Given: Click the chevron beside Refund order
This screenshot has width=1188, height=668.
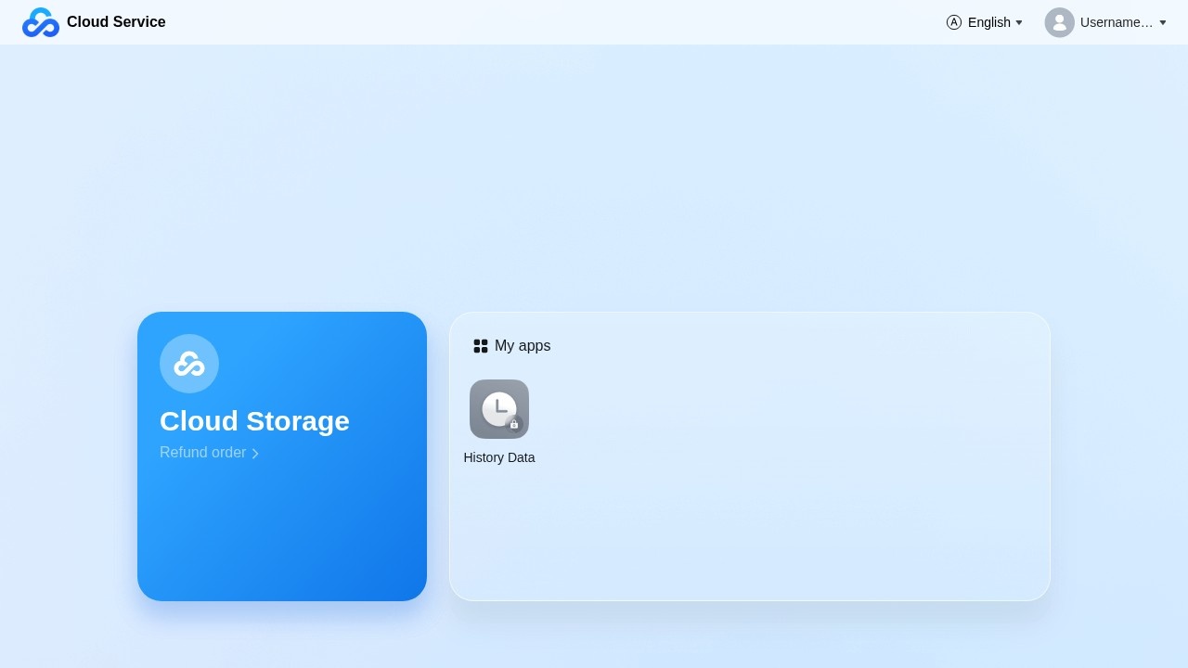Looking at the screenshot, I should pyautogui.click(x=255, y=454).
